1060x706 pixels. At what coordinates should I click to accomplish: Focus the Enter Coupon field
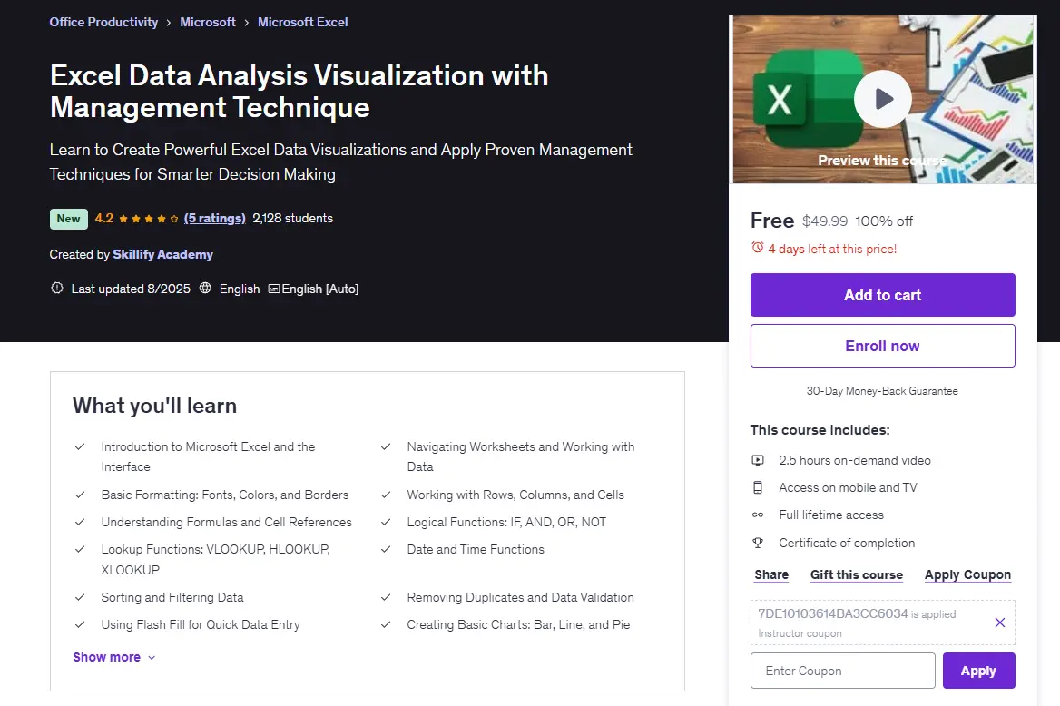pyautogui.click(x=842, y=671)
